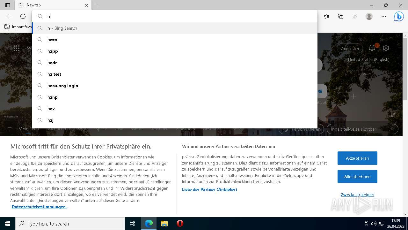Image resolution: width=408 pixels, height=230 pixels.
Task: Click the United States (English) language label
Action: (368, 59)
